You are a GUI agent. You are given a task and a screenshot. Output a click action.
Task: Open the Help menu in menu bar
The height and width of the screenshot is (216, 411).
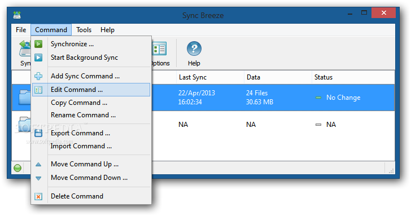pos(107,30)
